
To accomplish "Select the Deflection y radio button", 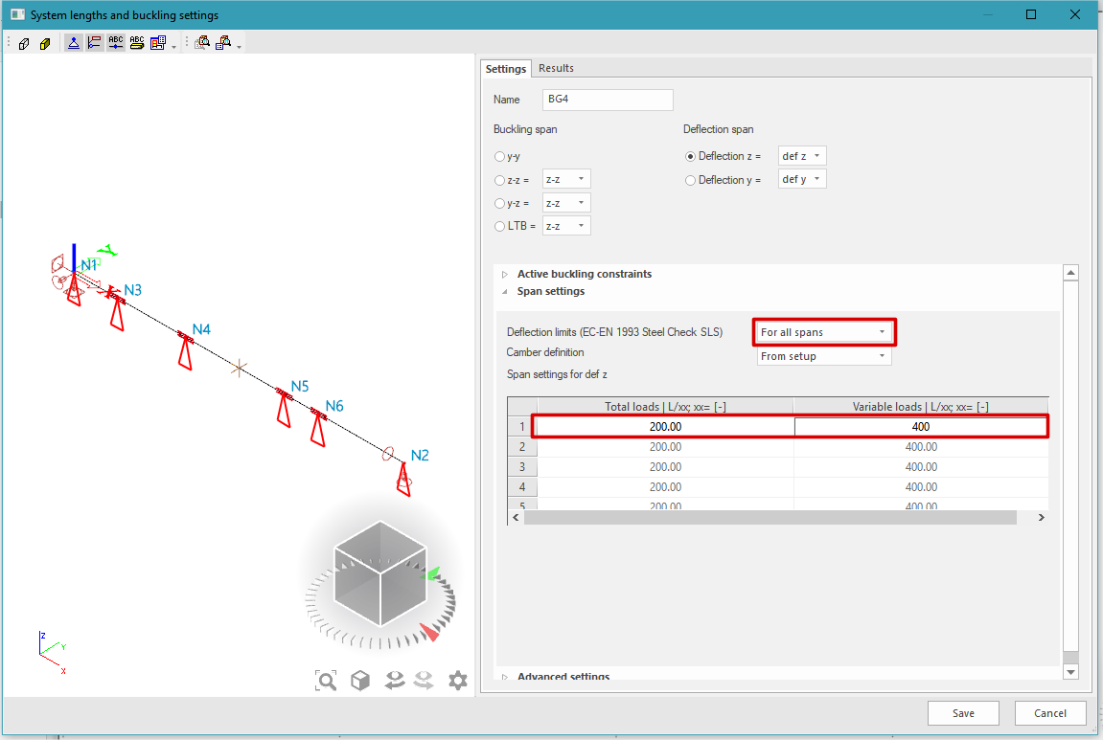I will coord(691,179).
